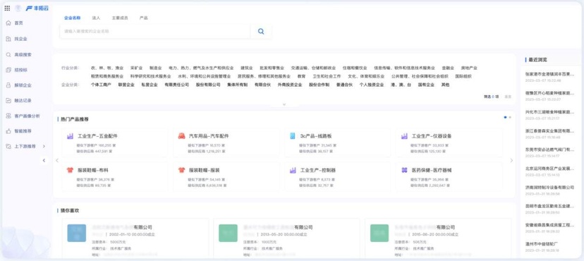
Task: Filter by industry 住宿和餐饮业
Action: 355,68
